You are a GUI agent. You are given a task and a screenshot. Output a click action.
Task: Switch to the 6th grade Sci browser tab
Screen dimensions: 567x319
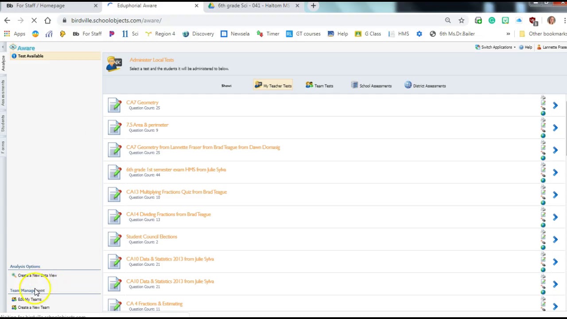[253, 6]
